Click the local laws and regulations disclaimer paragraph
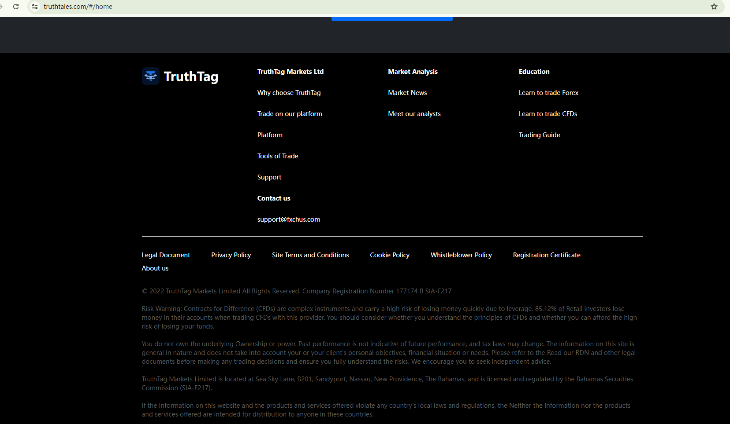This screenshot has width=730, height=424. click(386, 410)
